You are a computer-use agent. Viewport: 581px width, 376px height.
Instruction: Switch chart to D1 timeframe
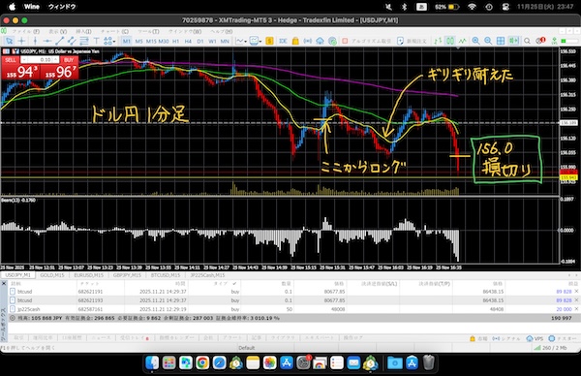click(x=200, y=41)
